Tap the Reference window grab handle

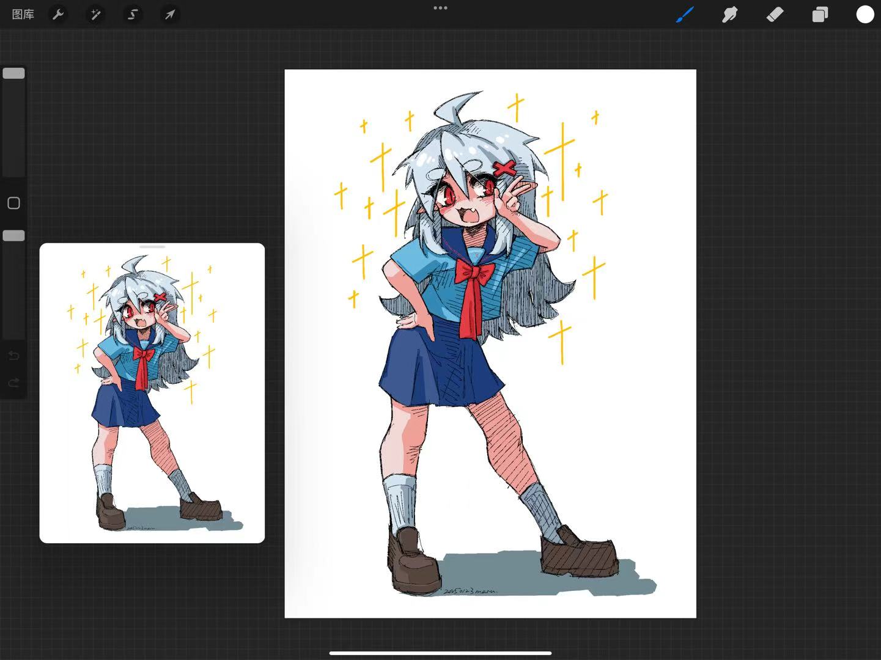[x=152, y=247]
